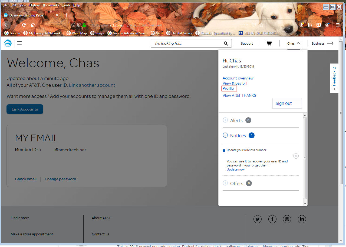Viewport: 346px width, 247px height.
Task: Open Make a store appointment link
Action: click(32, 234)
